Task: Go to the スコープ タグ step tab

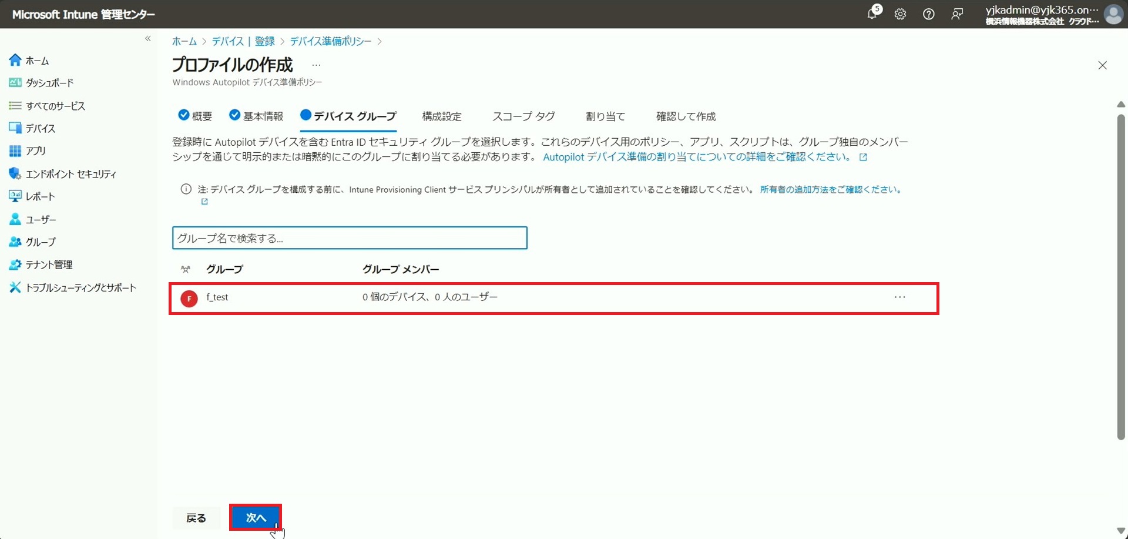Action: click(x=523, y=116)
